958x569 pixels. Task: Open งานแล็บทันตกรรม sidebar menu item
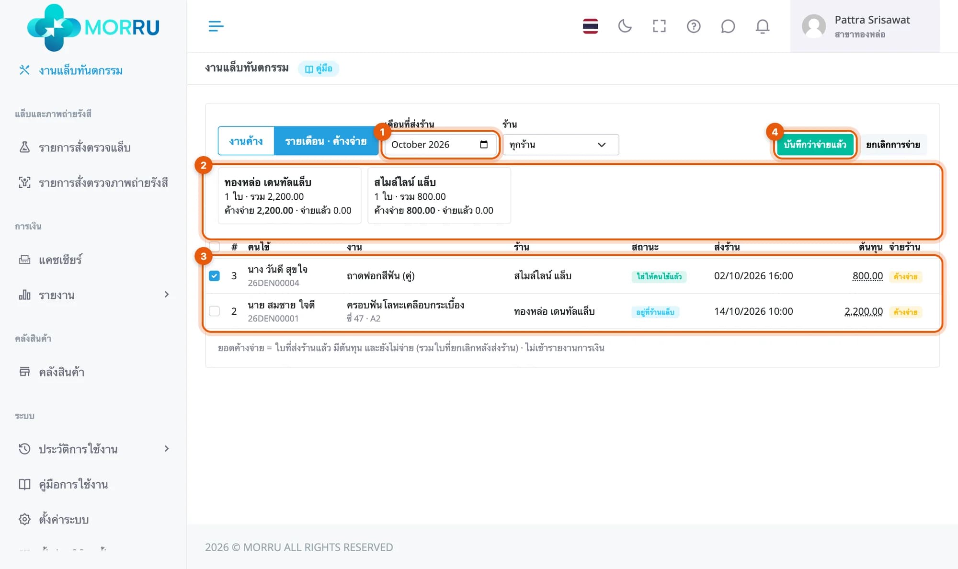pos(80,70)
